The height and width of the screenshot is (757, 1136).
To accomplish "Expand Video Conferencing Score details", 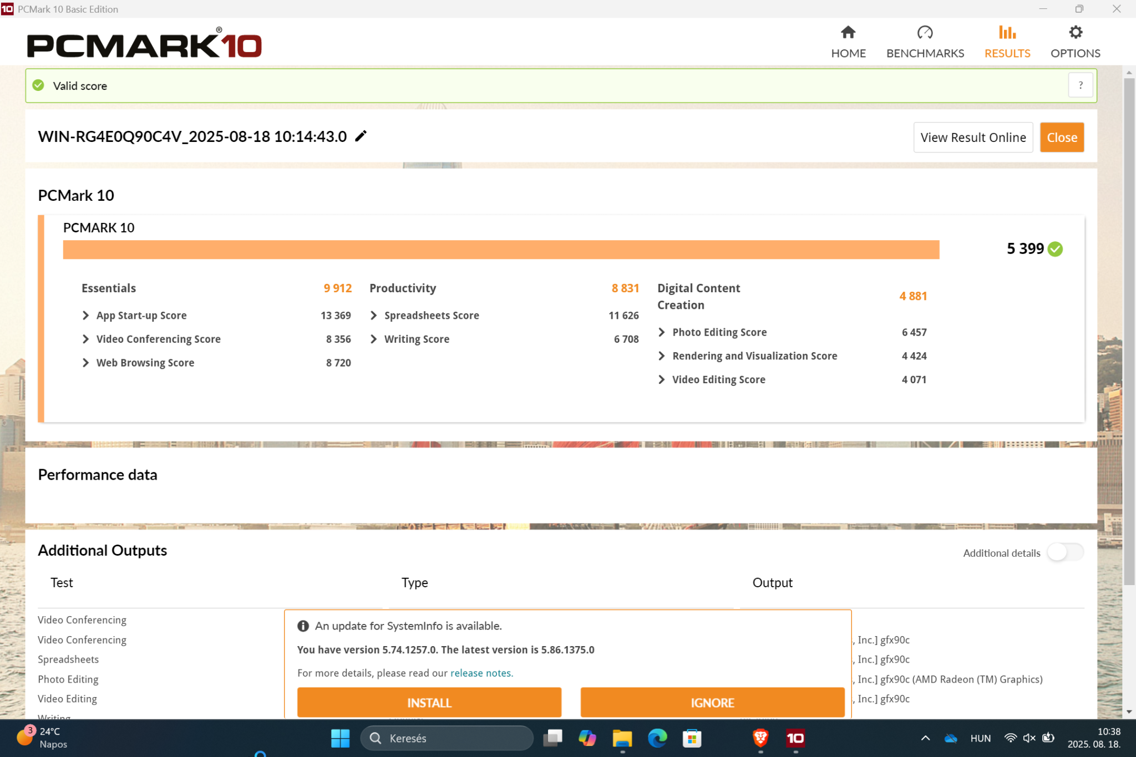I will (x=85, y=339).
